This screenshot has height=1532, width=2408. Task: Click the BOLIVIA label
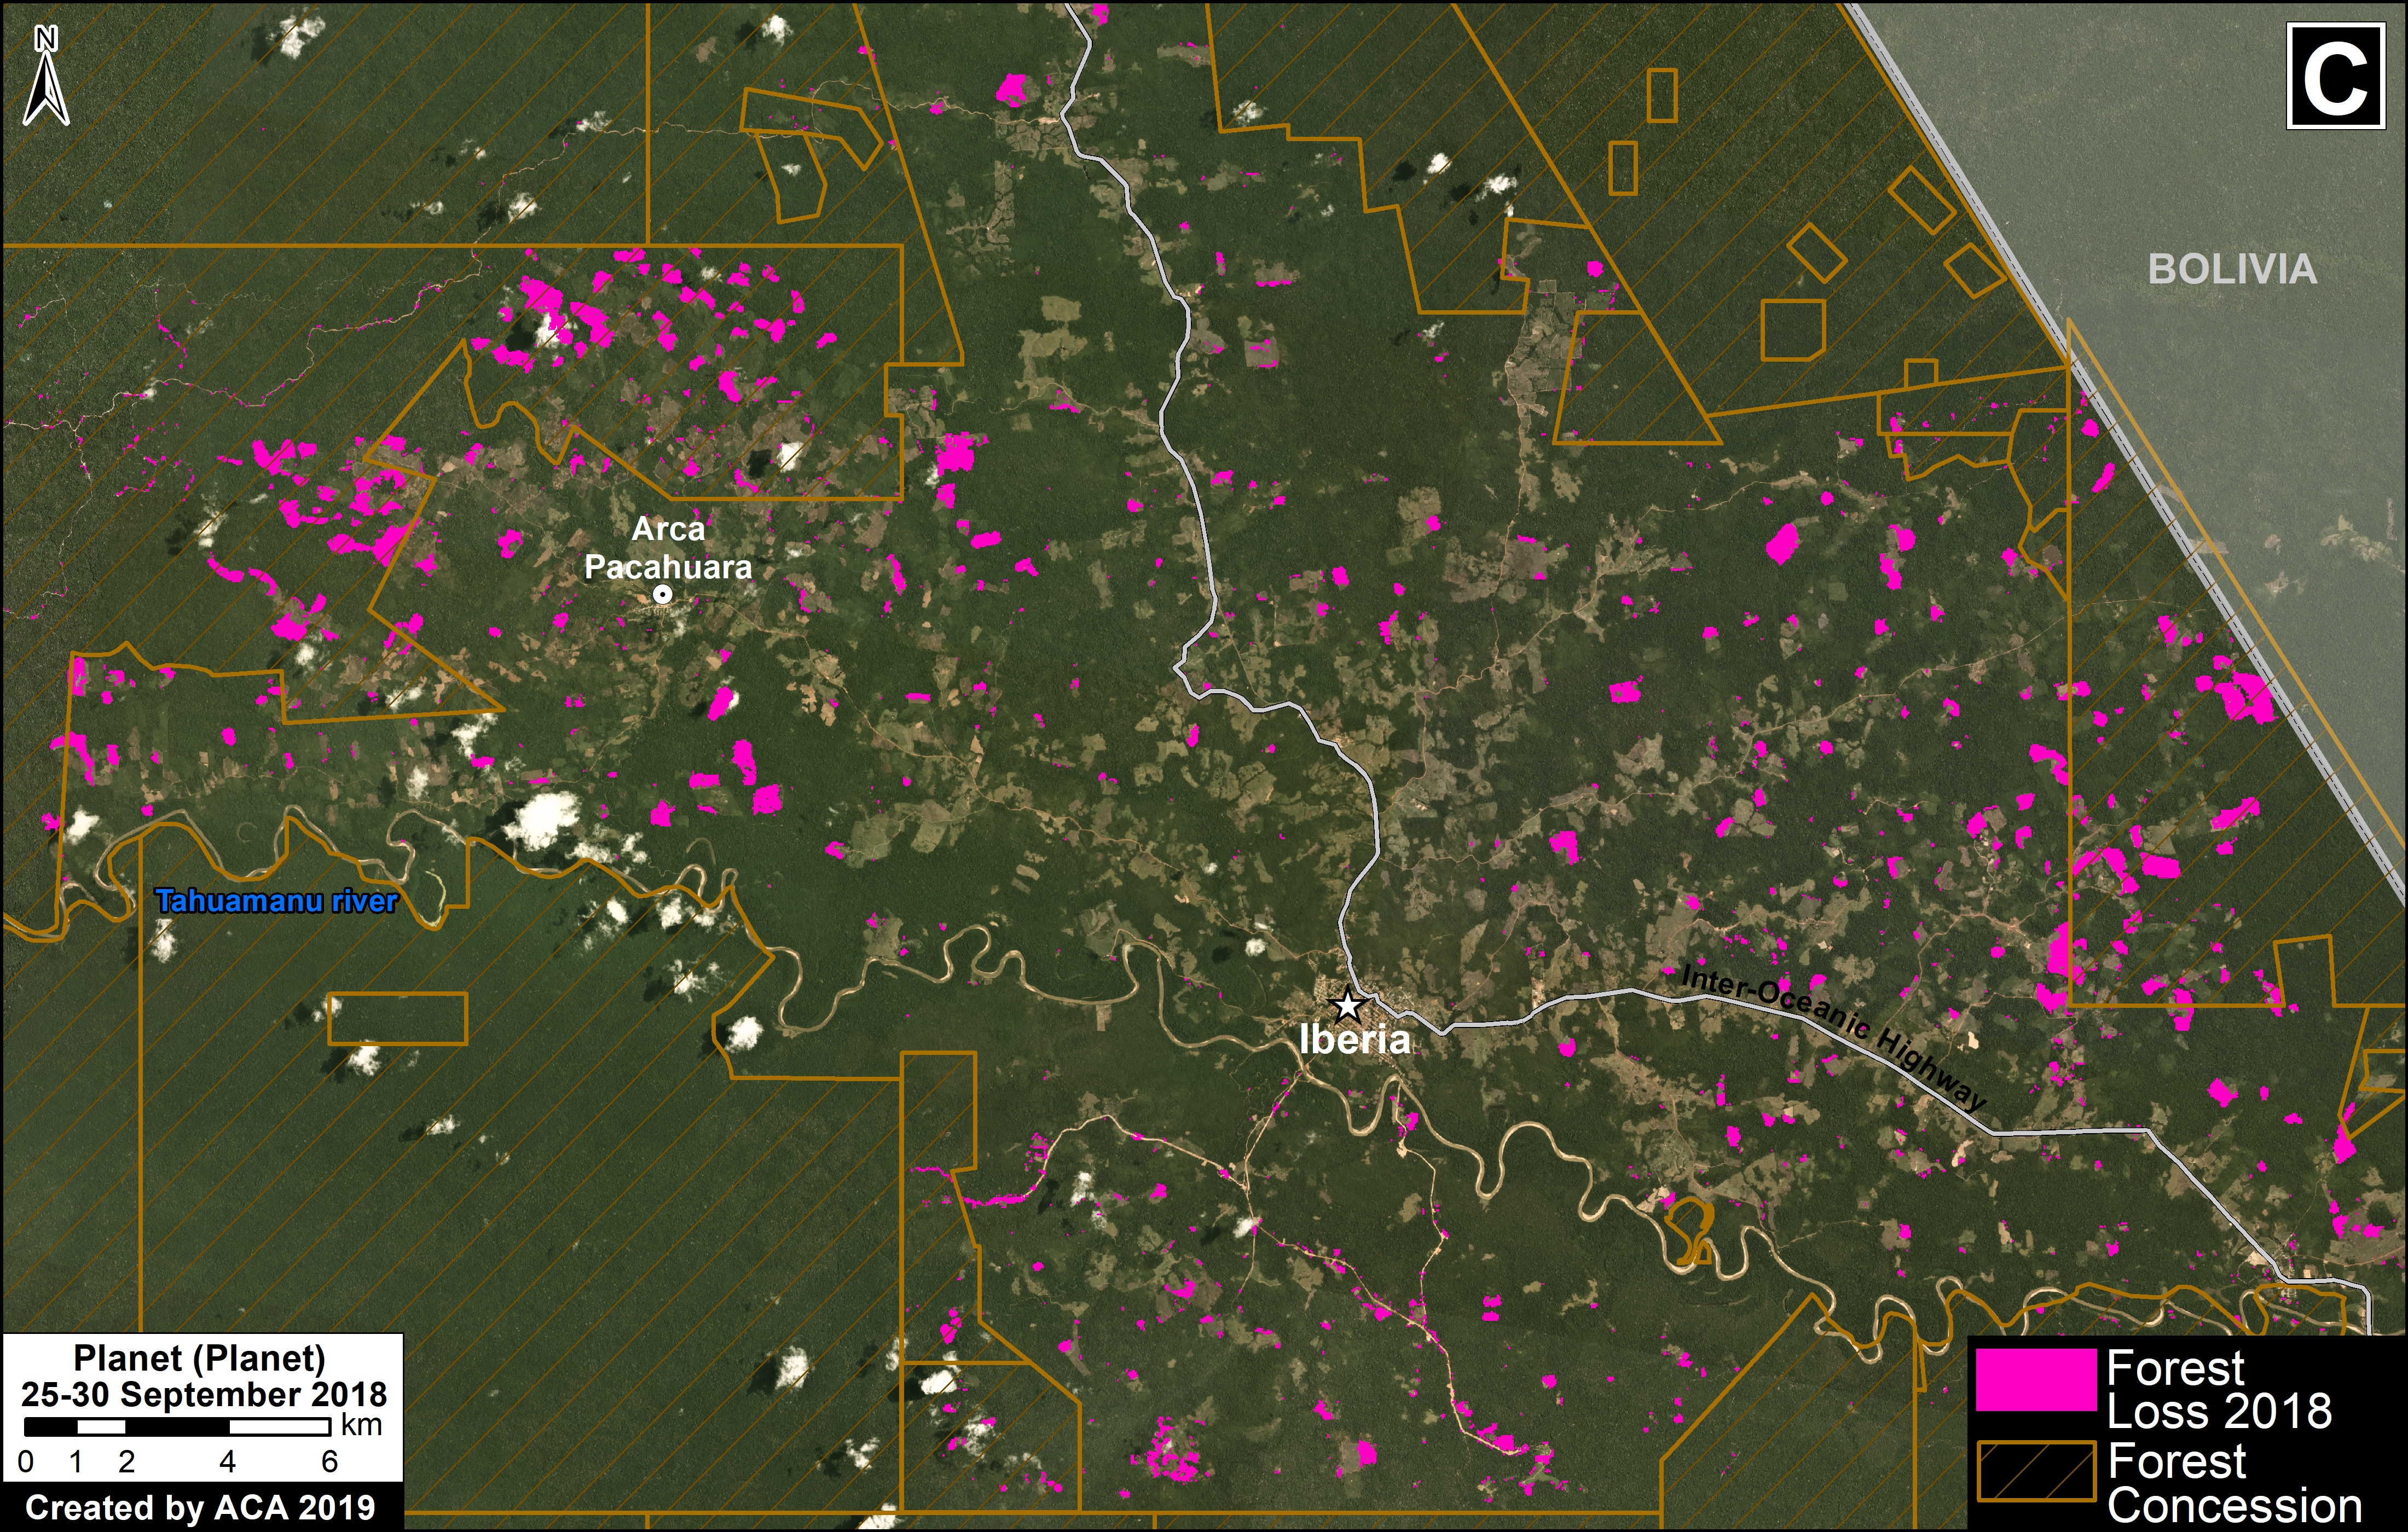pyautogui.click(x=2232, y=269)
